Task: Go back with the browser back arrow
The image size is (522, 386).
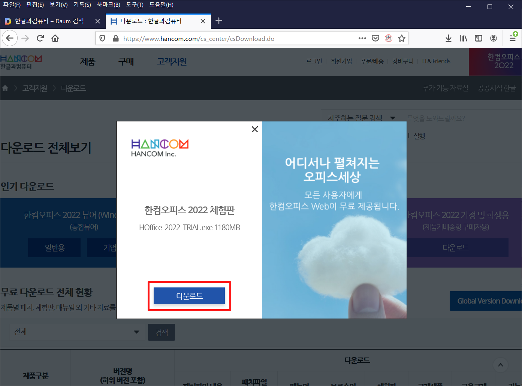Action: [x=10, y=38]
